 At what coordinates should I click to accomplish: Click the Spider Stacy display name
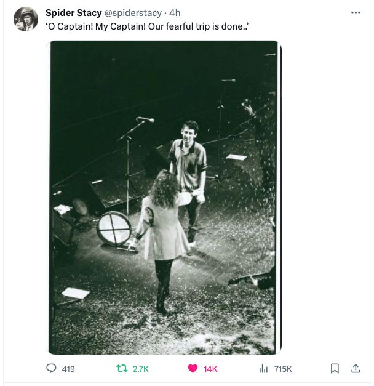[x=73, y=12]
